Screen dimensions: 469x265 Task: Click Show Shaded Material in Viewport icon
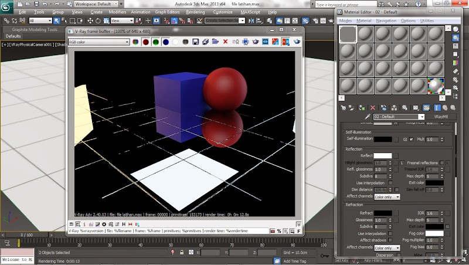(x=427, y=108)
